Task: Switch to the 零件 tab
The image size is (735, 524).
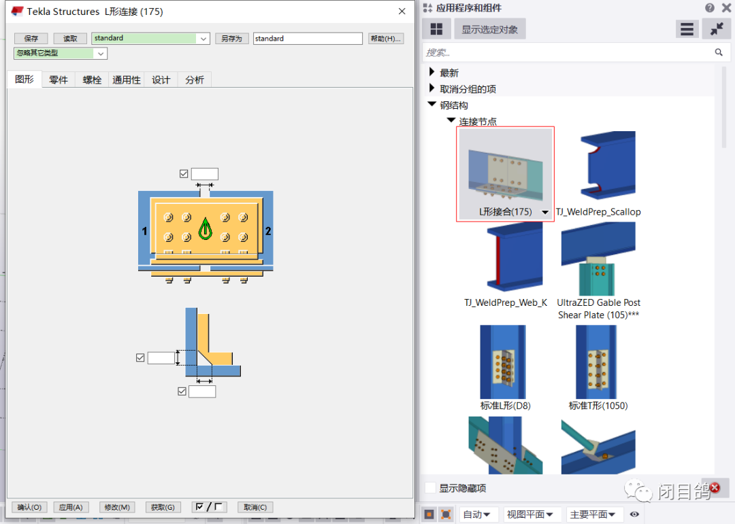Action: (x=59, y=80)
